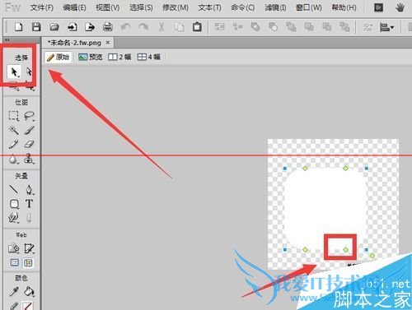Click the Join paths icon
The width and height of the screenshot is (412, 310).
tap(255, 27)
